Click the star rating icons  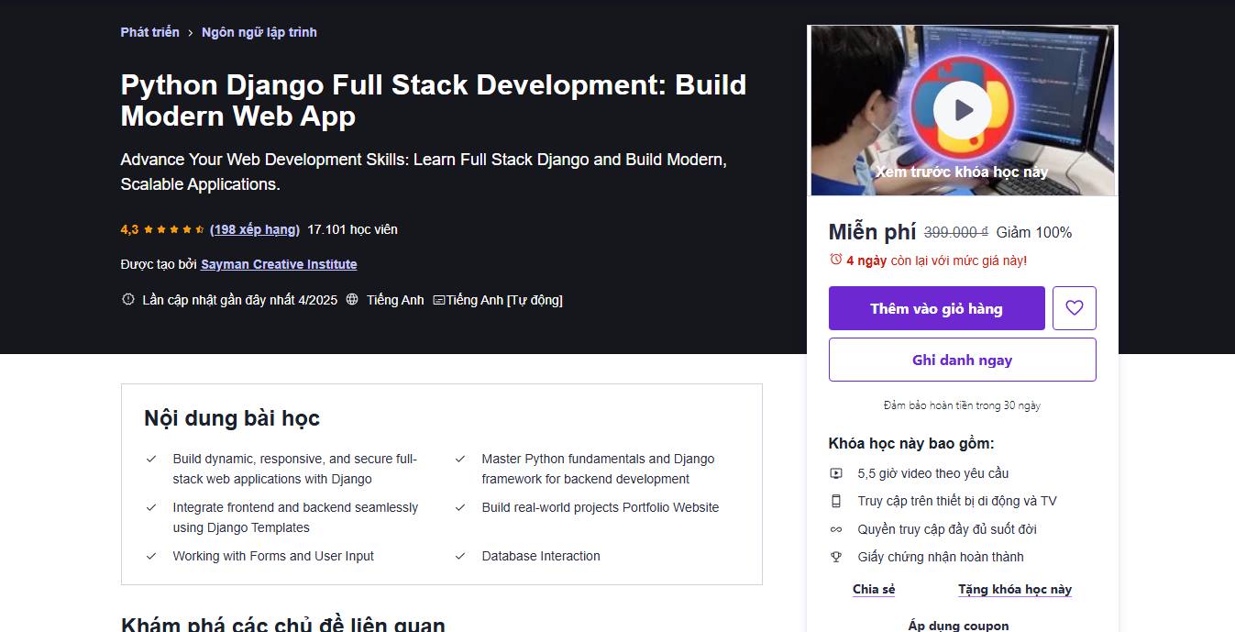coord(174,229)
